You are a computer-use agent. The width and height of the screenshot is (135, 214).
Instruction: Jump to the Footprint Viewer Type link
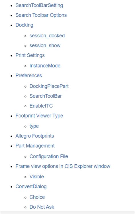(x=39, y=116)
